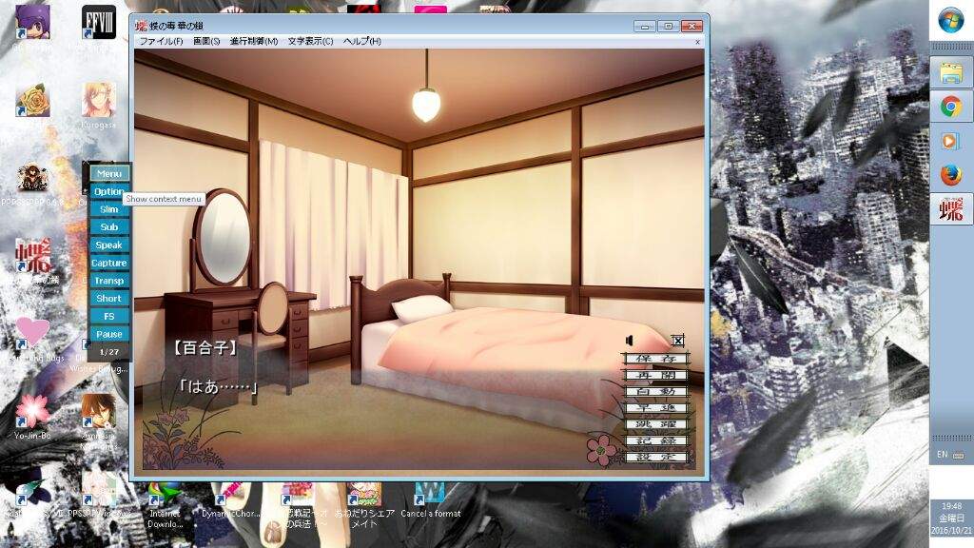Toggle Speak in the side panel
This screenshot has height=548, width=974.
(x=109, y=245)
